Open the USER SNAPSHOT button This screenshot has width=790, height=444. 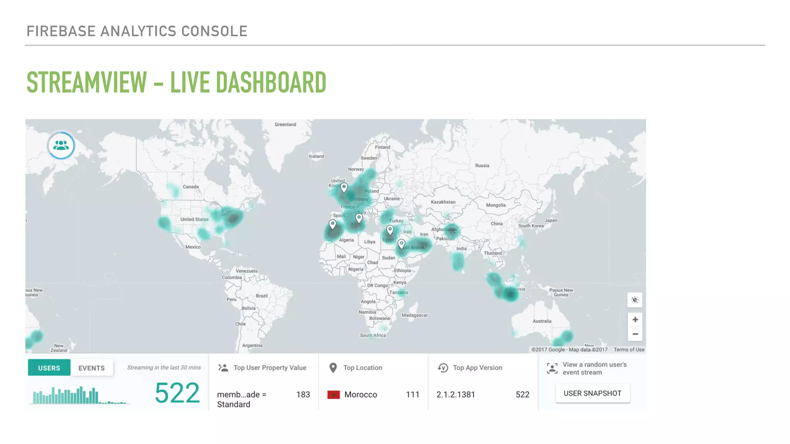click(592, 393)
